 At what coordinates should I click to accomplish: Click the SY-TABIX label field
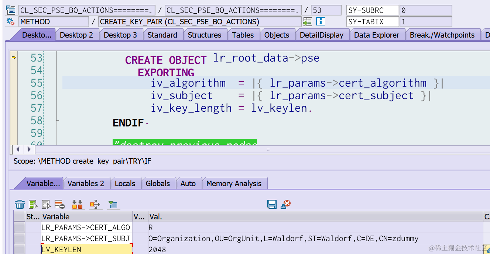373,22
